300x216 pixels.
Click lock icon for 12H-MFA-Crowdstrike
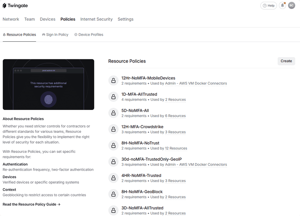tap(114, 129)
